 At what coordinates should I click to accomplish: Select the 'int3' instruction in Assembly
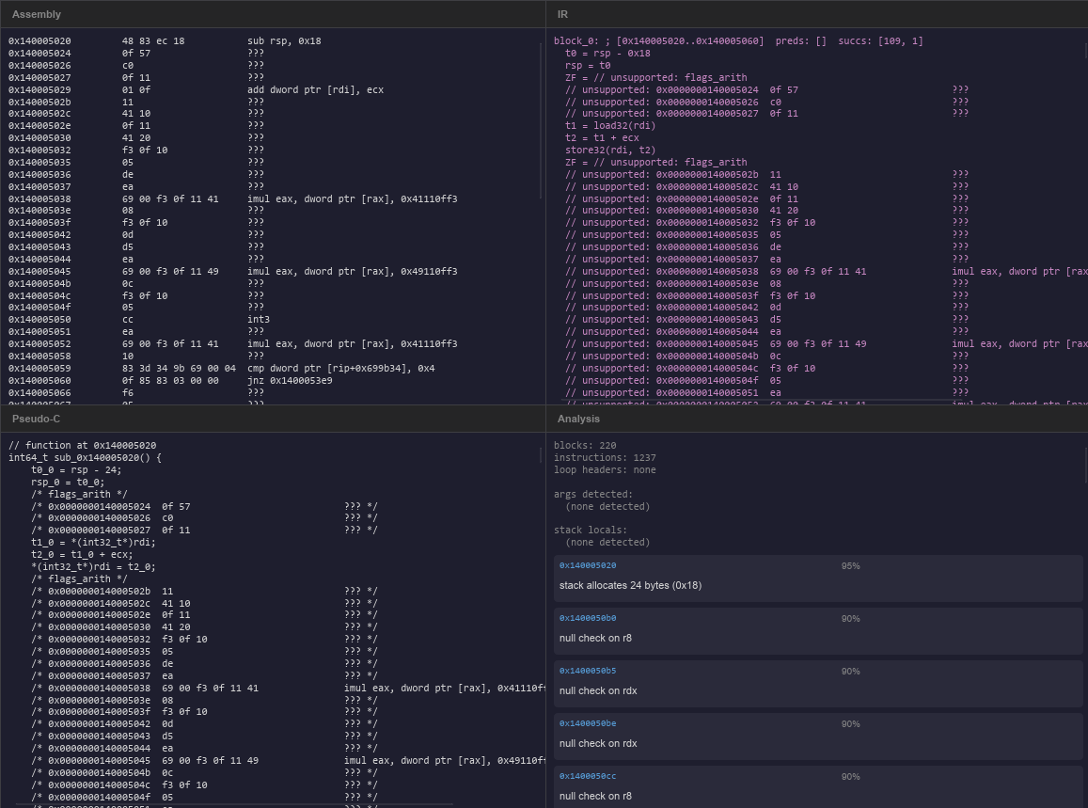[258, 319]
